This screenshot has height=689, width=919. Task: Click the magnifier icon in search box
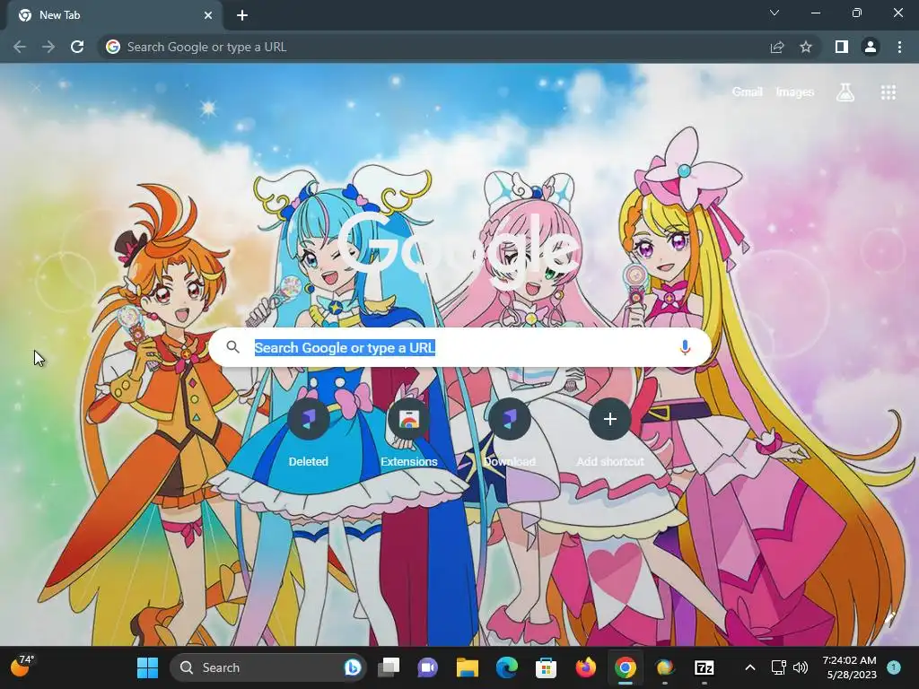click(x=233, y=347)
